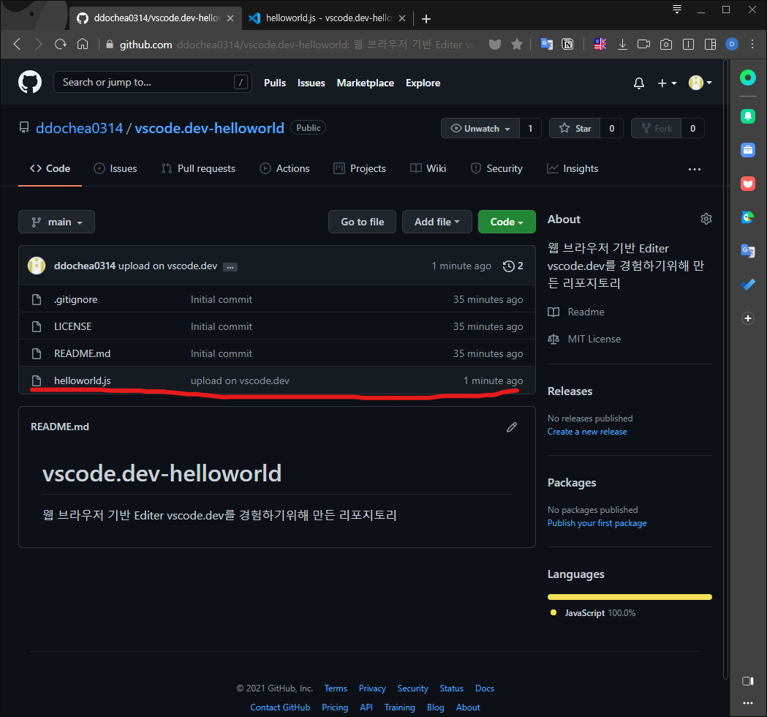Image resolution: width=767 pixels, height=717 pixels.
Task: Open the Google Translate extension
Action: (546, 45)
